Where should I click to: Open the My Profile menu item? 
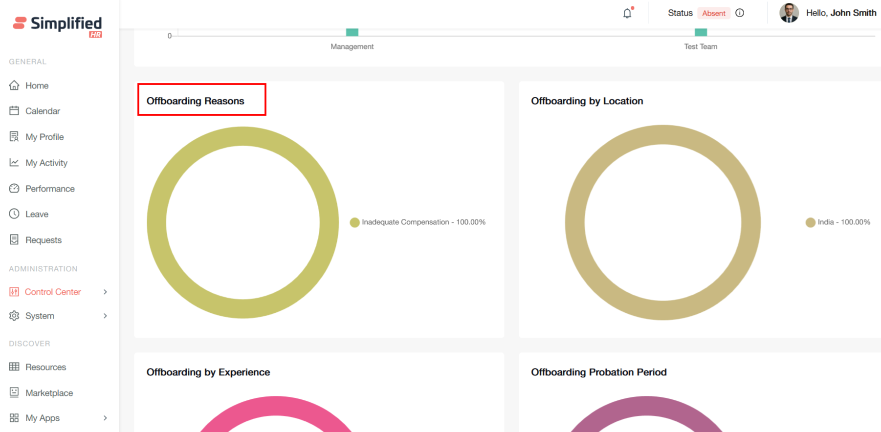pos(44,137)
